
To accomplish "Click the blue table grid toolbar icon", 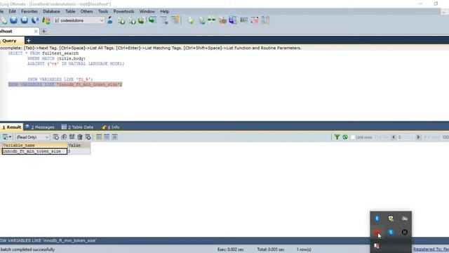I will pos(164,20).
